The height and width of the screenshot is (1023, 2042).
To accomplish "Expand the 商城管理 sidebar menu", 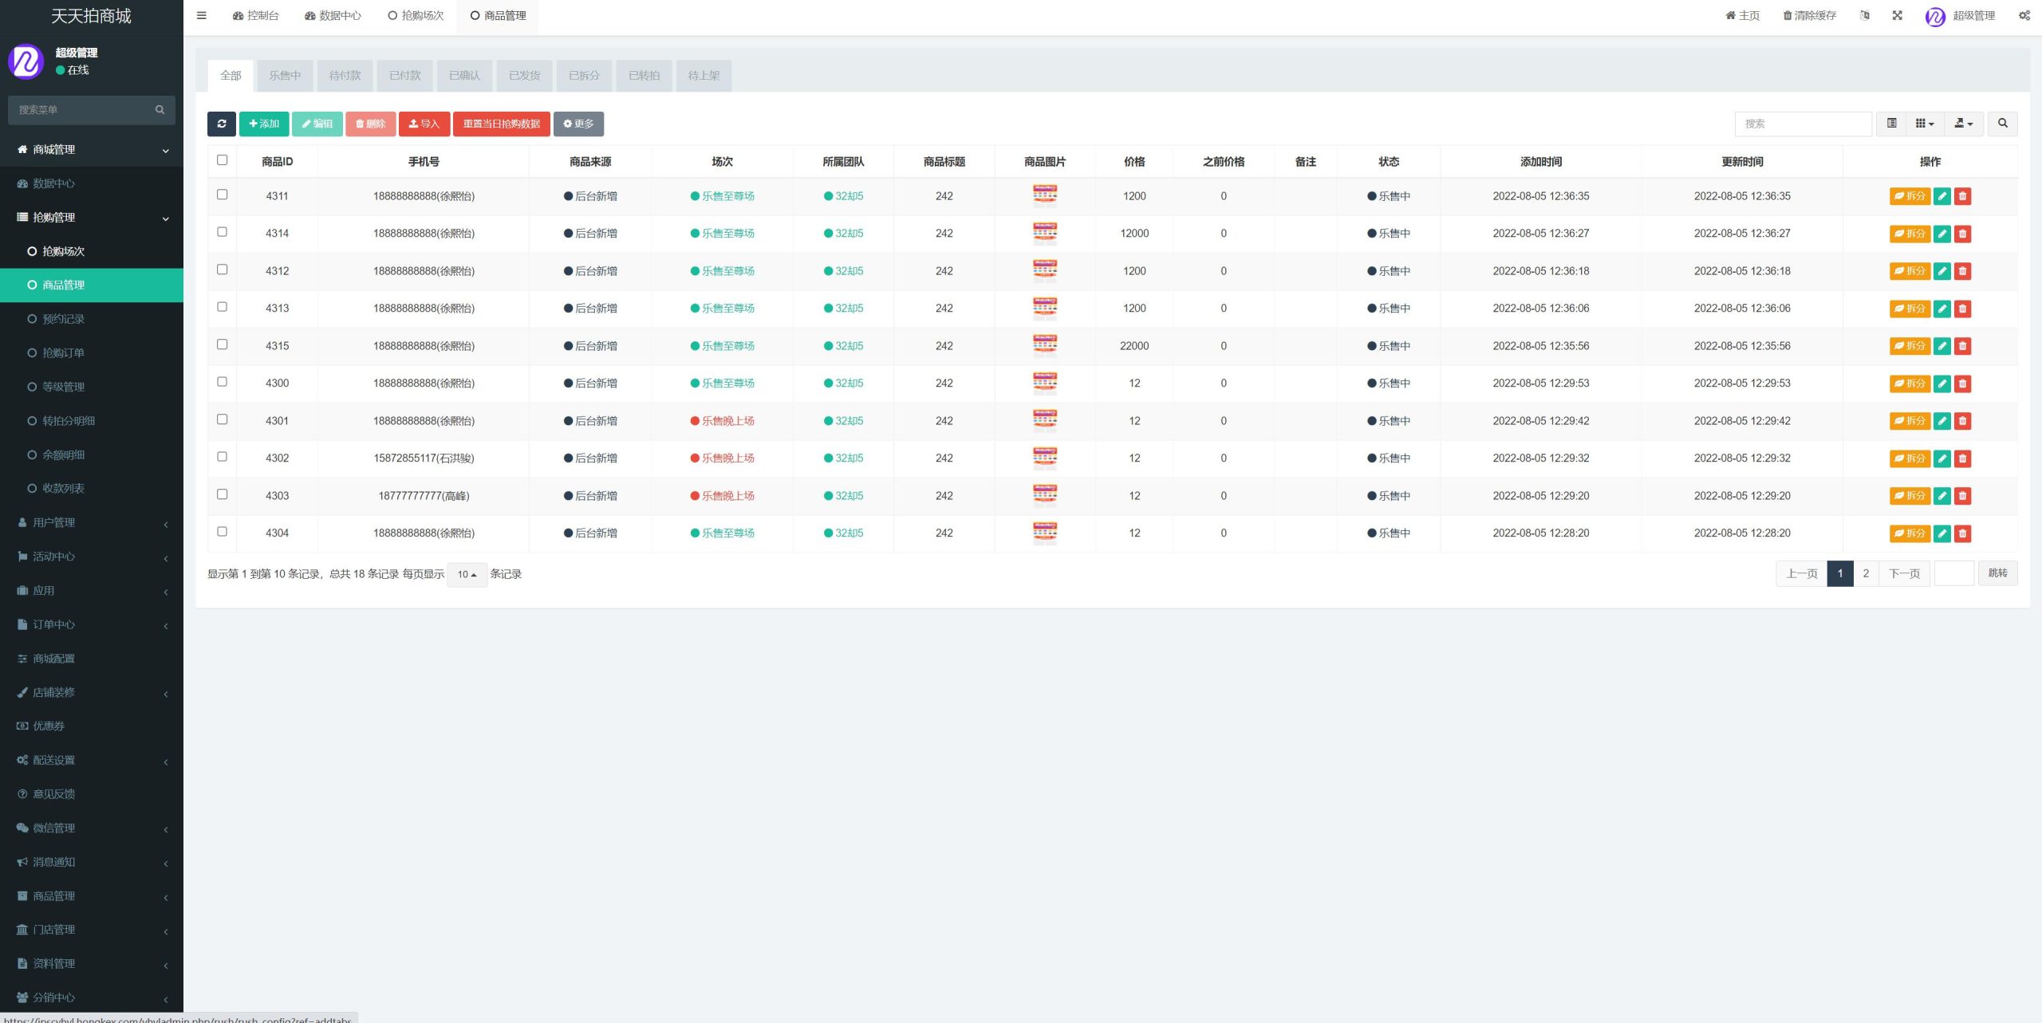I will (x=92, y=149).
